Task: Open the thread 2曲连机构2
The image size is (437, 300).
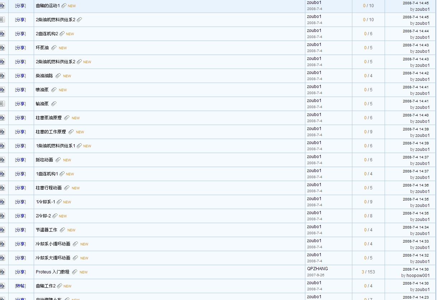Action: click(x=47, y=34)
